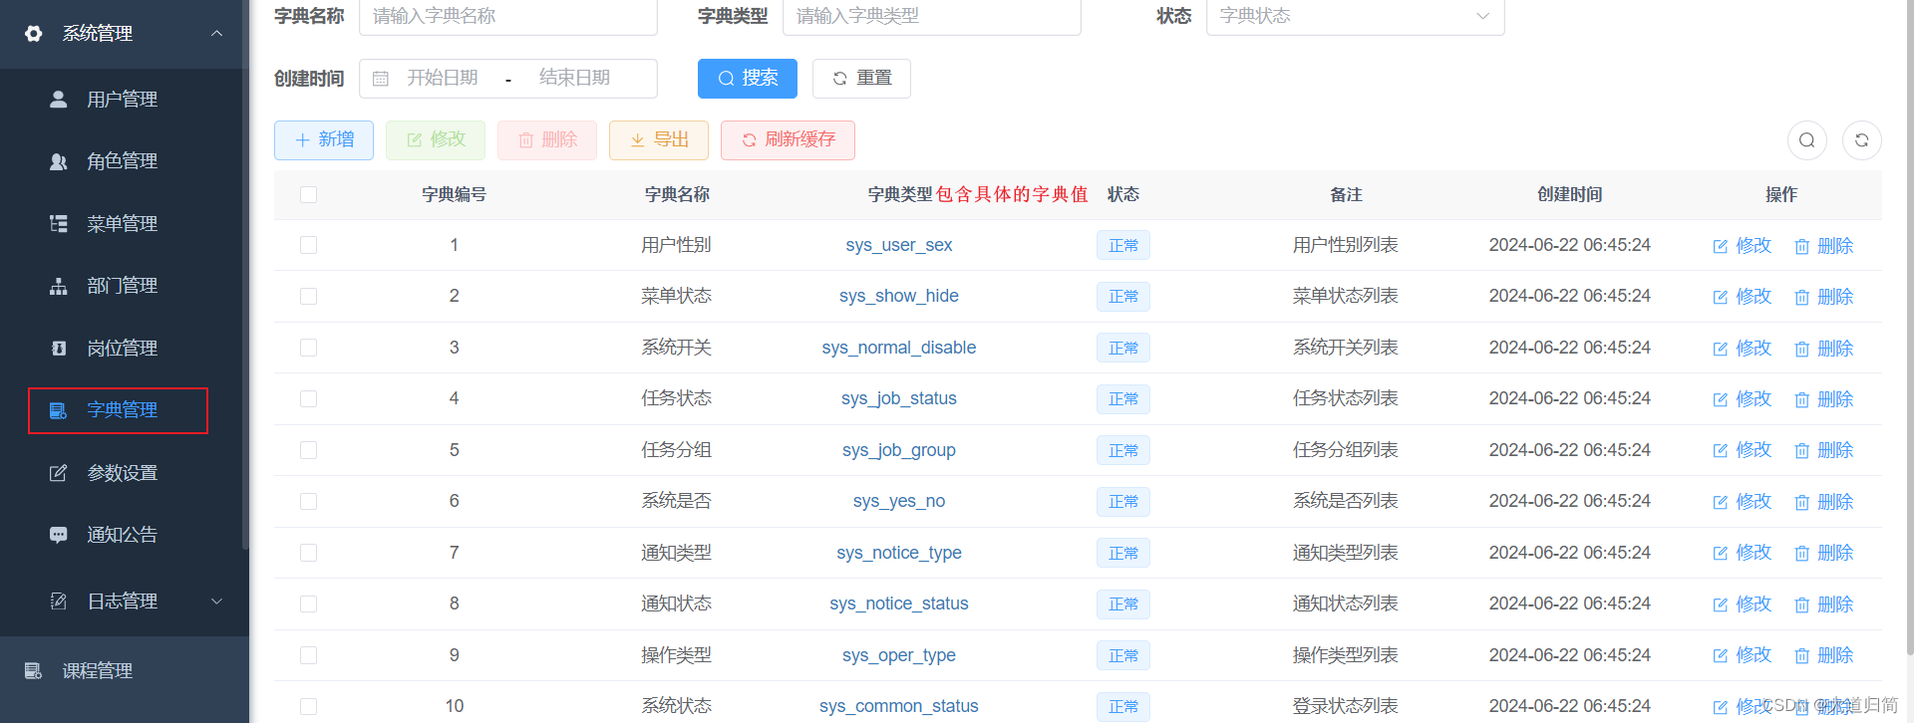
Task: Check the row checkbox for 通知状态
Action: [x=308, y=603]
